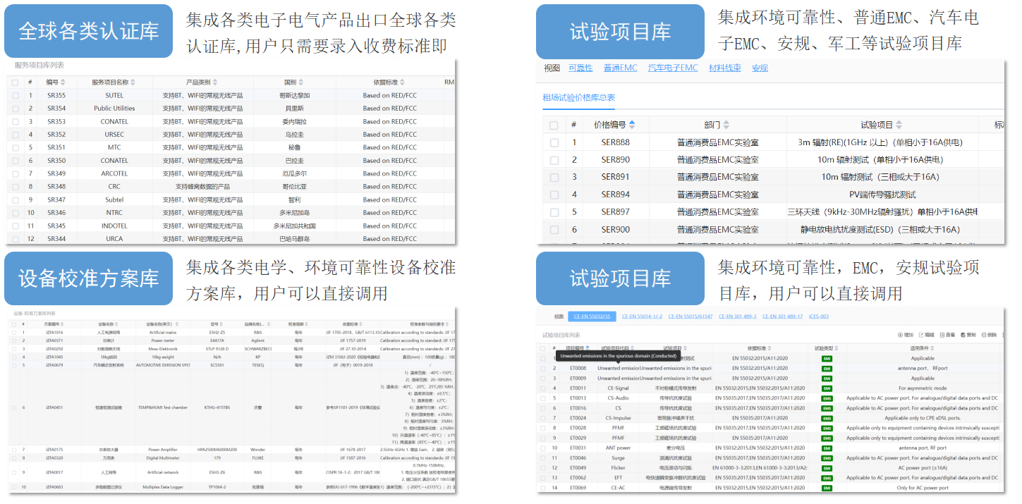The width and height of the screenshot is (1022, 504).
Task: Click the 增加 (add) icon in test list toolbar
Action: [900, 335]
